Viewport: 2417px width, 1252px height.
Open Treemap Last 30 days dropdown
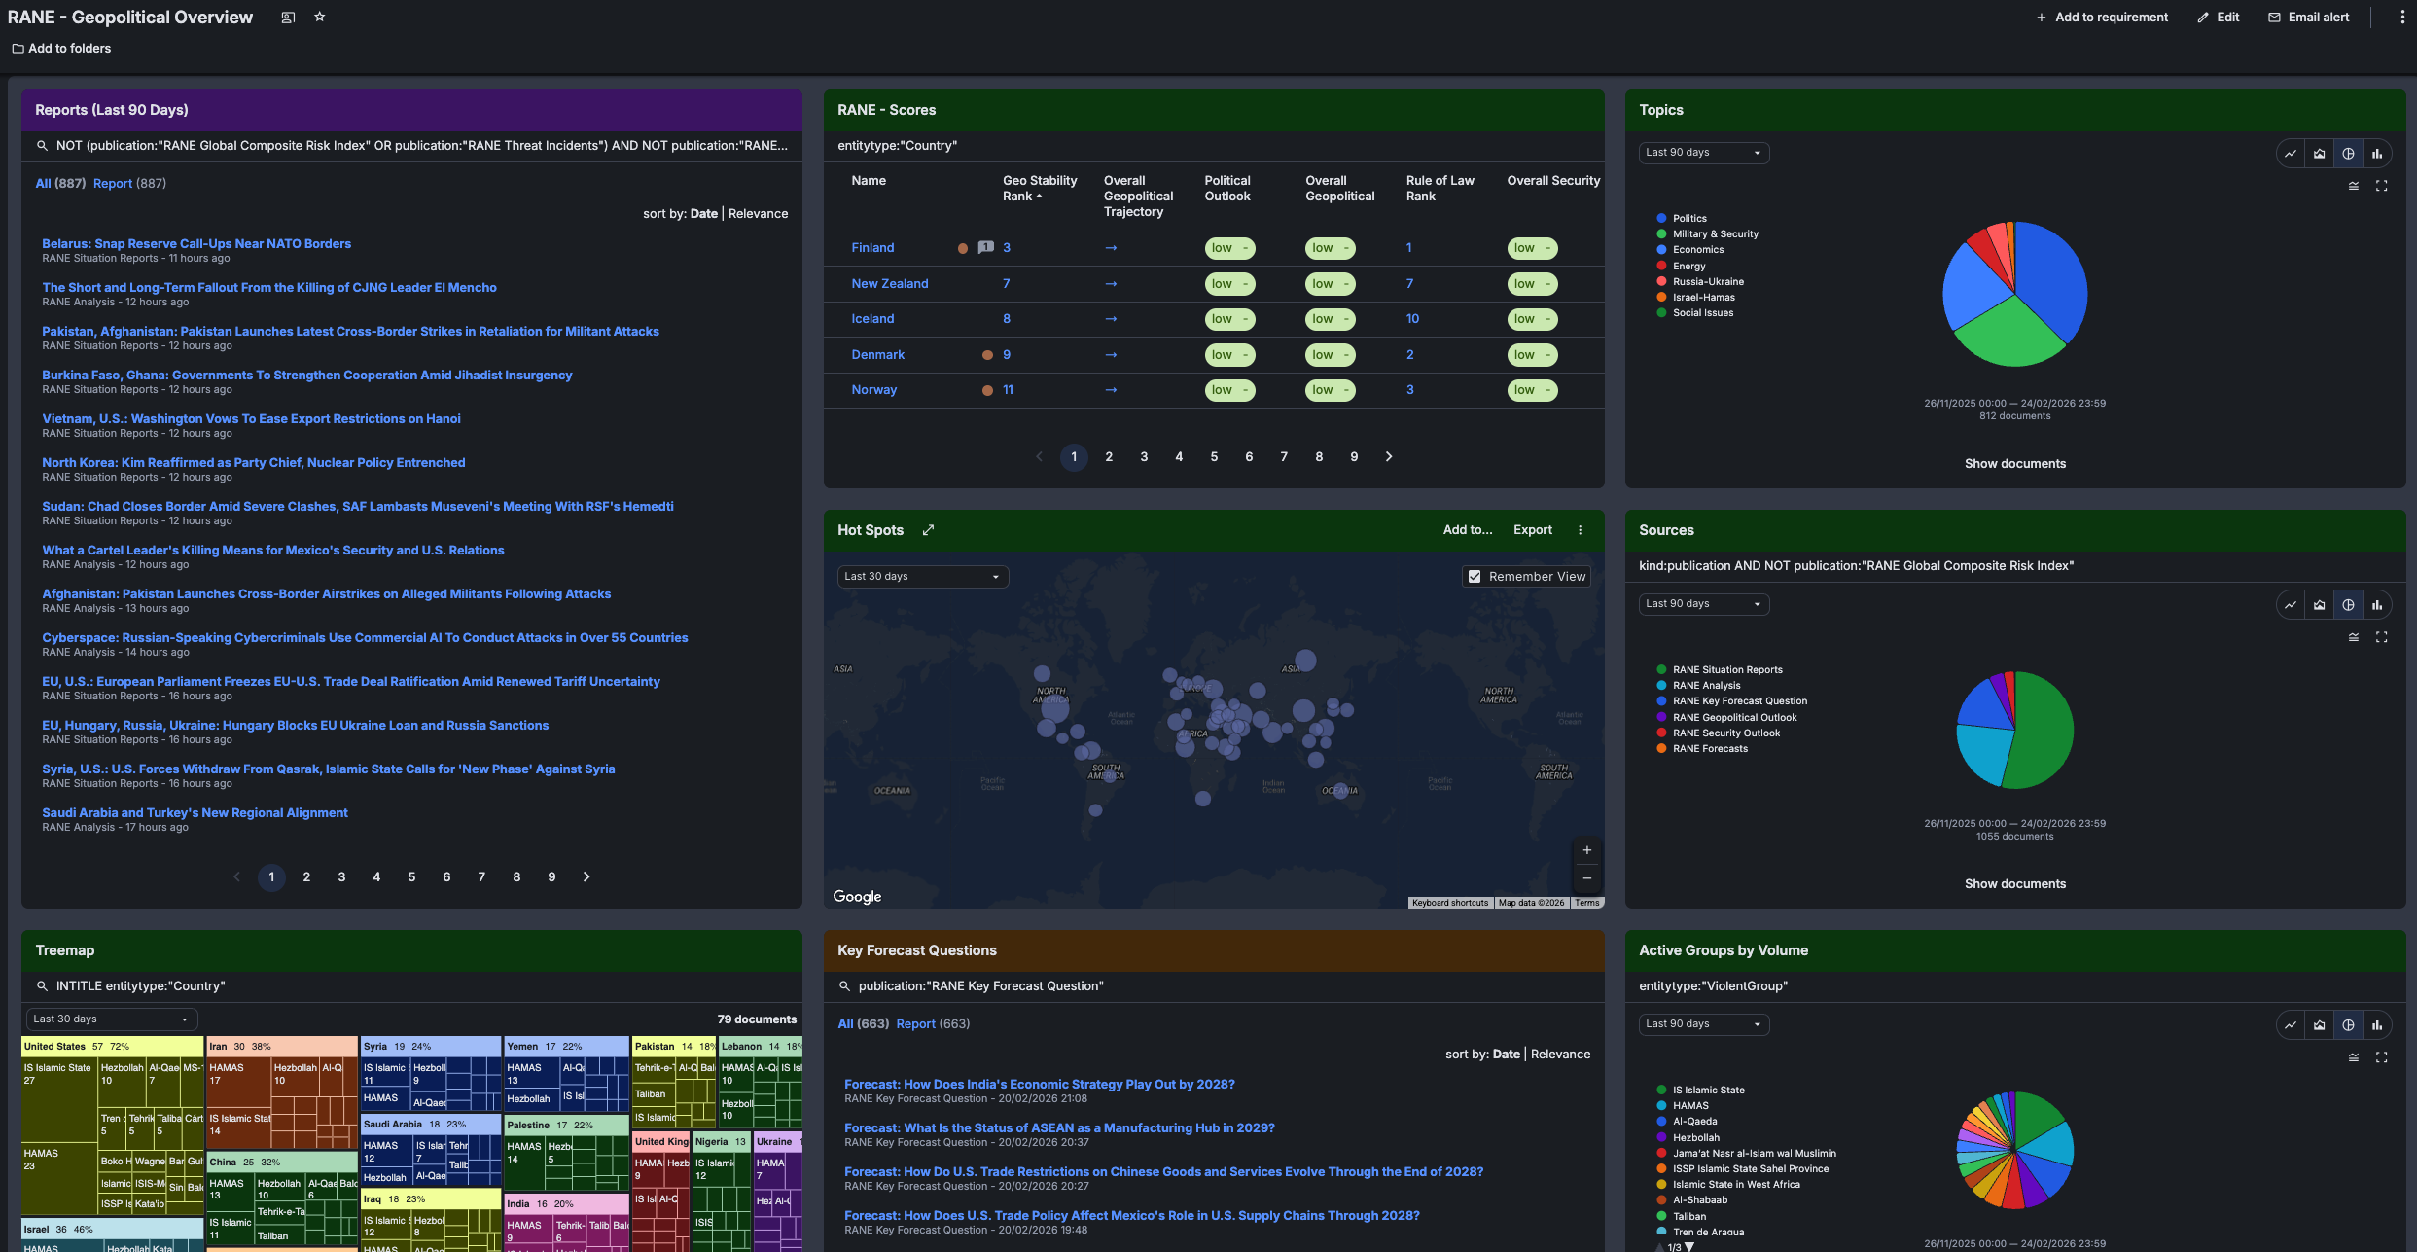point(111,1019)
